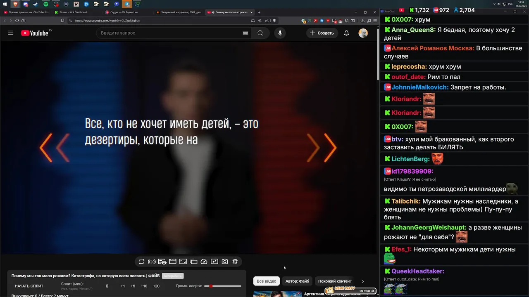Go to YouTube home via logo
Screen dimensions: 529x297
click(x=34, y=33)
